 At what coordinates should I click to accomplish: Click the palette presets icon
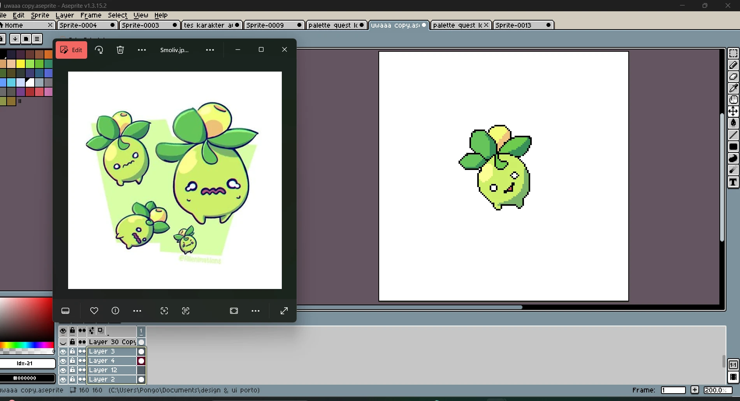click(26, 39)
